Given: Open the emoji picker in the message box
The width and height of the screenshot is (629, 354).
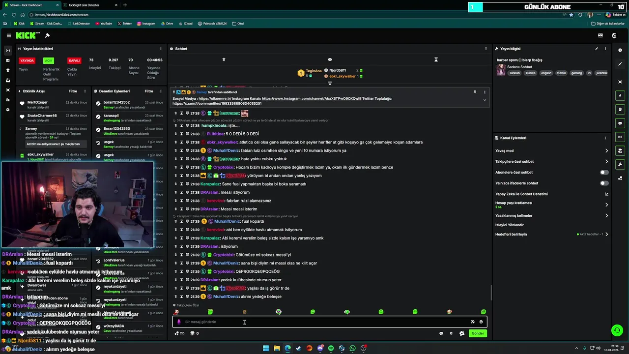Looking at the screenshot, I should click(481, 322).
